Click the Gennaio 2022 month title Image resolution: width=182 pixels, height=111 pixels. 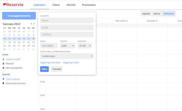12,24
